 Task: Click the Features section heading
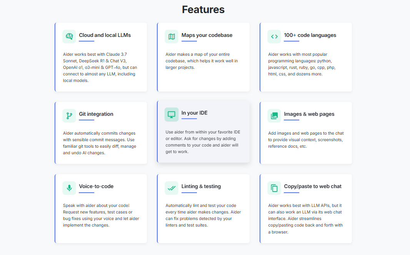[203, 10]
